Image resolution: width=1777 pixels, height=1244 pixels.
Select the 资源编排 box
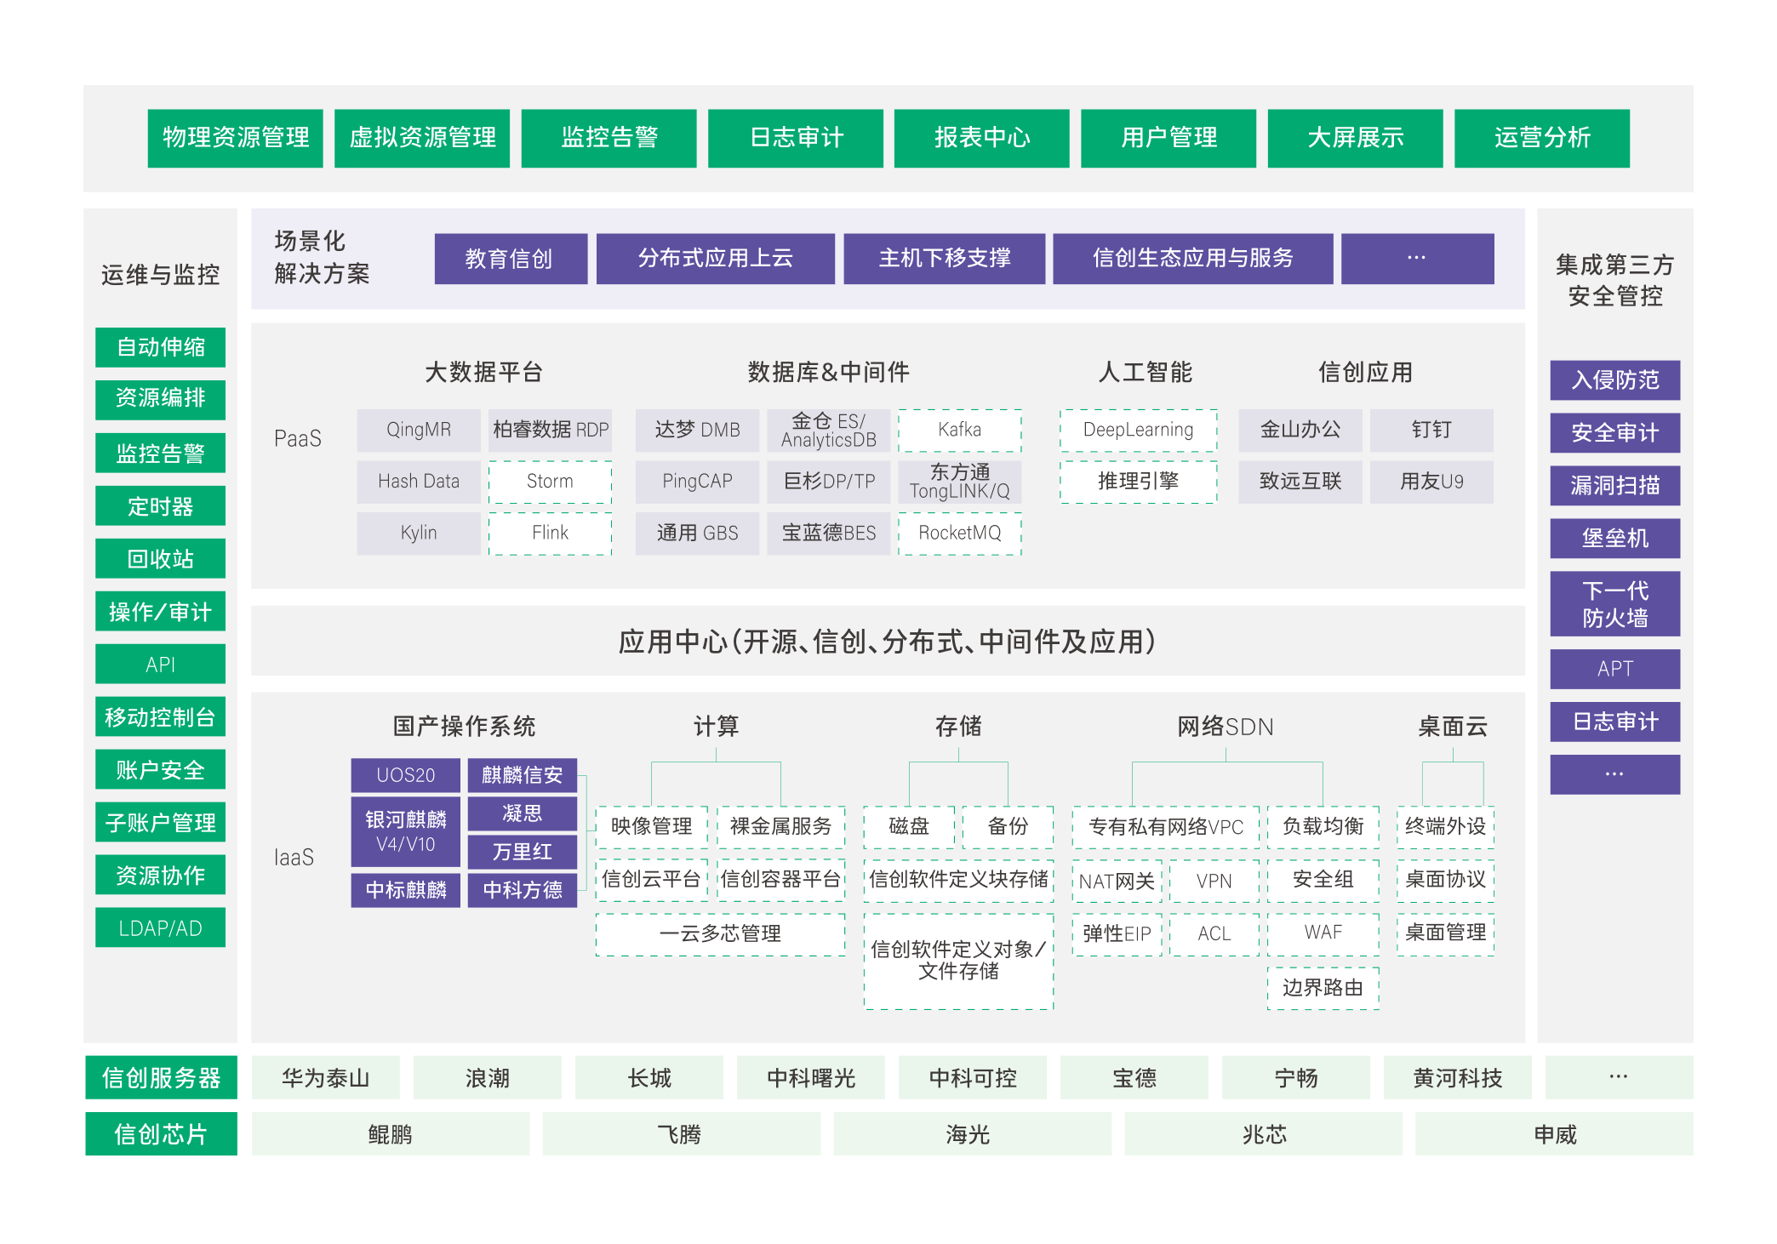[161, 399]
